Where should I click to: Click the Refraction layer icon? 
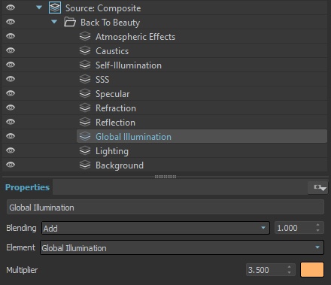point(85,108)
